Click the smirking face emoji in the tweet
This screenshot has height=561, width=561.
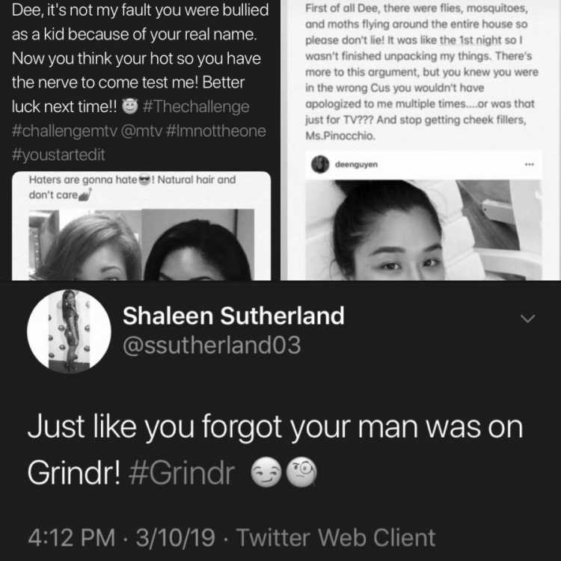266,472
